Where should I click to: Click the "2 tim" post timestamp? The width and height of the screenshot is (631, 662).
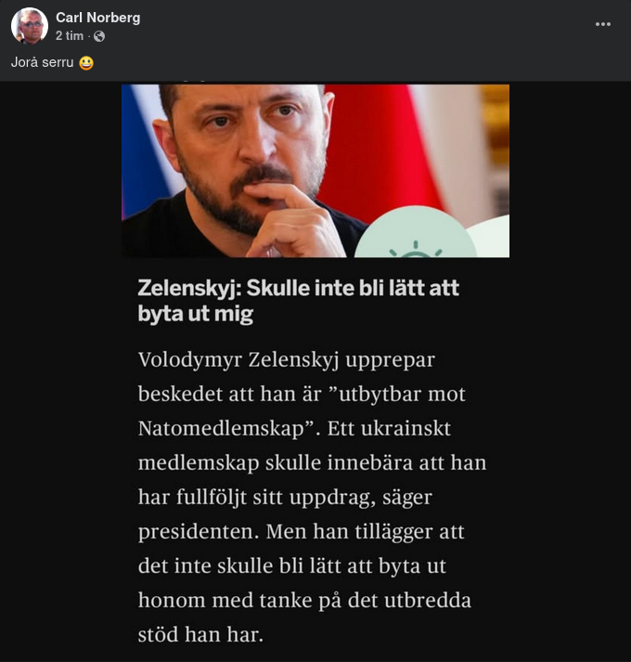point(70,36)
